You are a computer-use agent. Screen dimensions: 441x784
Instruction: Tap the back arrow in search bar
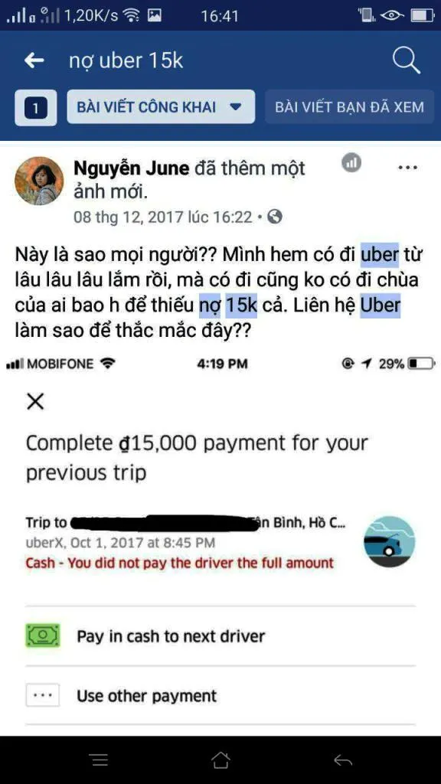(34, 61)
